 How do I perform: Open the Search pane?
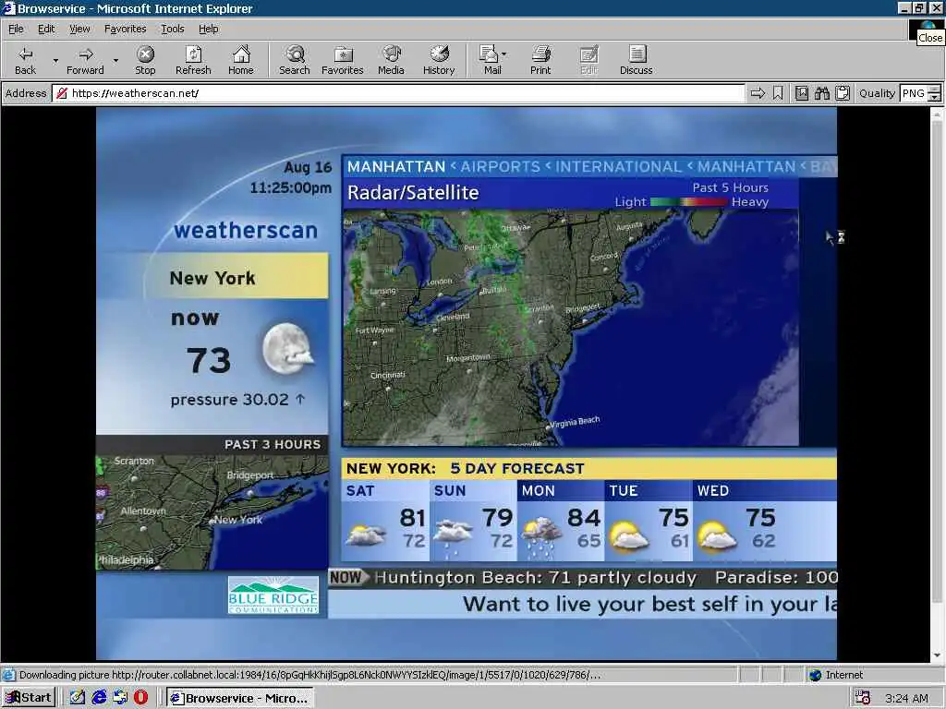[295, 61]
